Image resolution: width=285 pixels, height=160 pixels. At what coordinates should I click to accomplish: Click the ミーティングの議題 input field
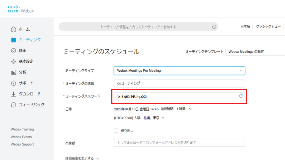pyautogui.click(x=180, y=83)
